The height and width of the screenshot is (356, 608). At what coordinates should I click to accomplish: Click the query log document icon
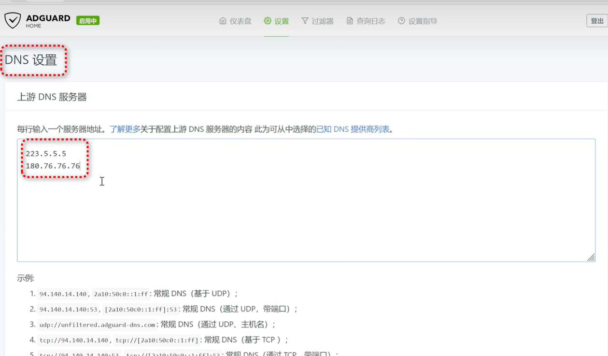[349, 21]
